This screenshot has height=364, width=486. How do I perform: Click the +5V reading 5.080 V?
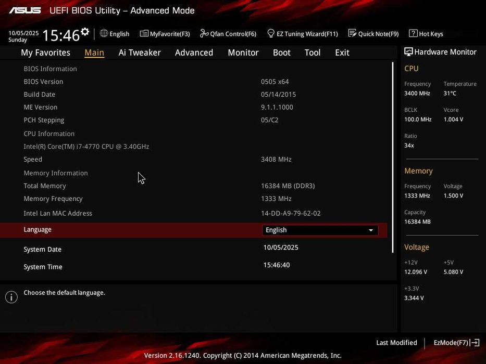[x=453, y=272]
